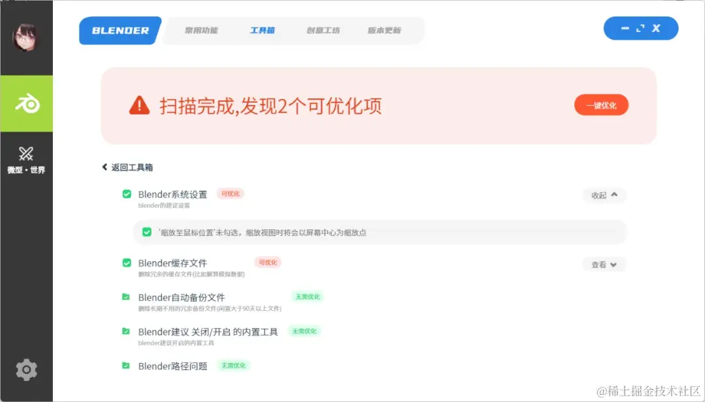Go back via 返回工具箱 link
This screenshot has width=705, height=402.
click(x=132, y=167)
